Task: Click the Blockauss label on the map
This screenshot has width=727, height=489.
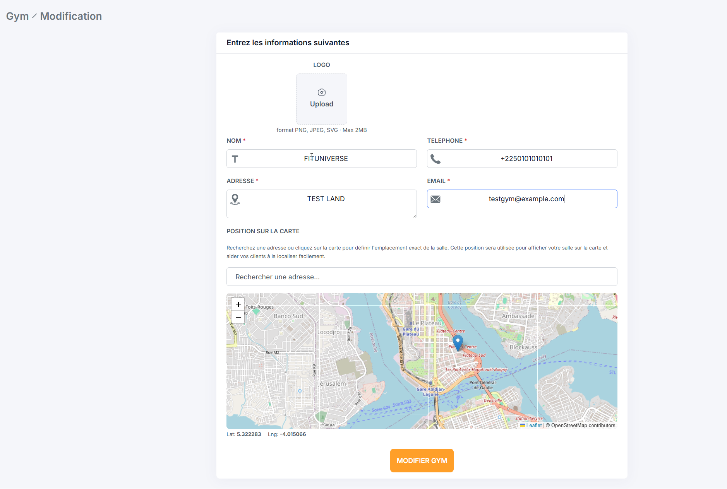Action: [x=523, y=347]
